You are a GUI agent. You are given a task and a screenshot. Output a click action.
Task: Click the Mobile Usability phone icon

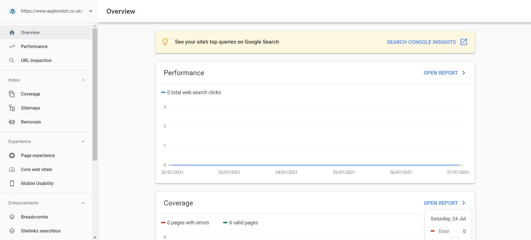[12, 183]
